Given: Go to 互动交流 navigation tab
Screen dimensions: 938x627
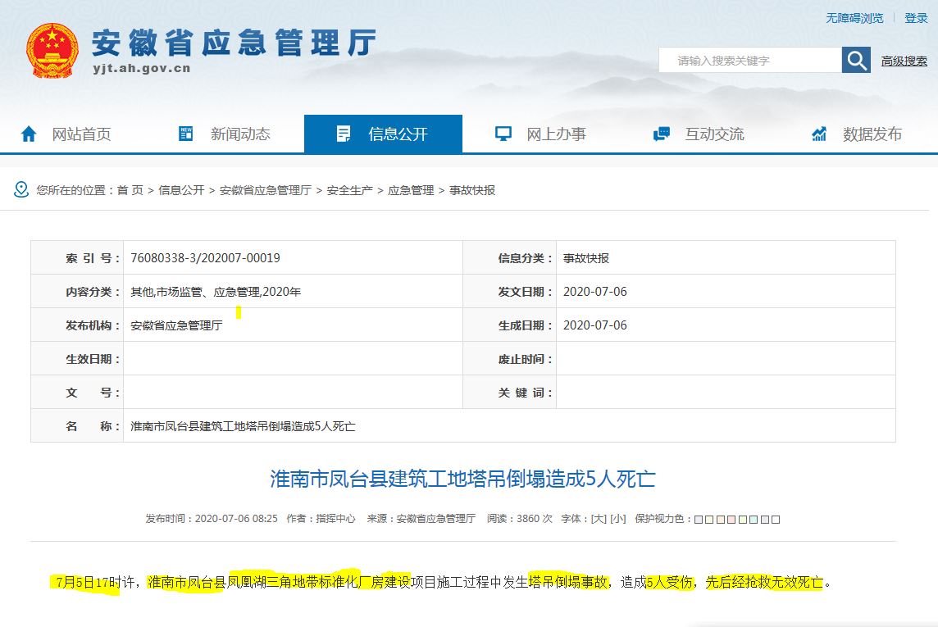Looking at the screenshot, I should coord(699,134).
